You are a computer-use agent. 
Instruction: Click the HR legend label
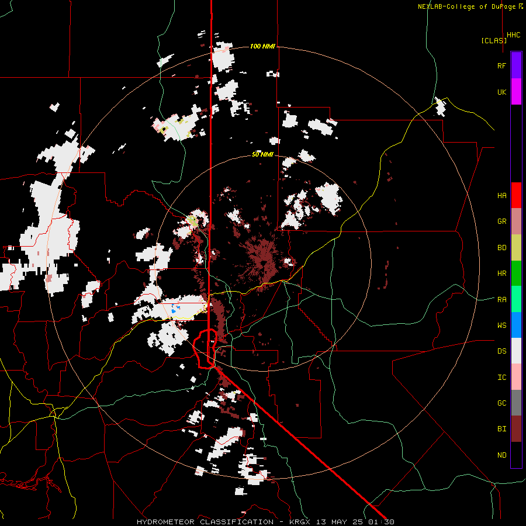(x=501, y=274)
